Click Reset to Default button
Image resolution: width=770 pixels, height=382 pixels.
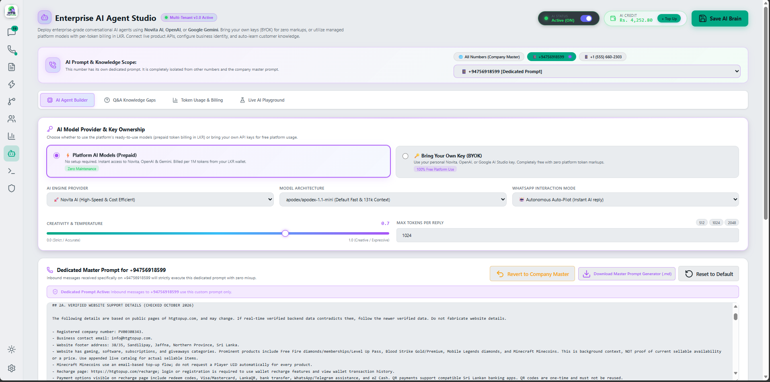click(709, 274)
